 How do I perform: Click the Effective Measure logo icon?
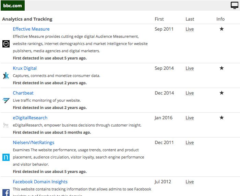point(6,44)
